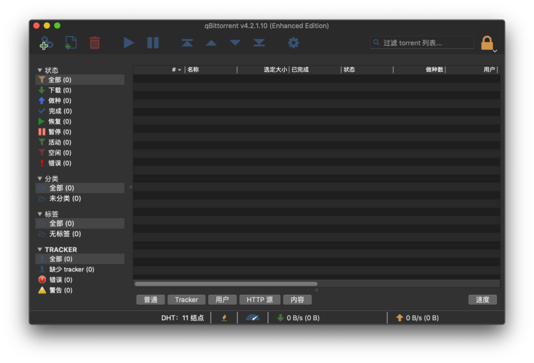Add torrent file via toolbar icon

(x=70, y=43)
